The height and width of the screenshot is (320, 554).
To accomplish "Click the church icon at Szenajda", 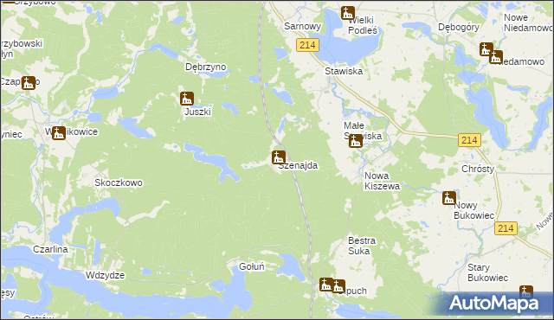I will click(x=279, y=157).
